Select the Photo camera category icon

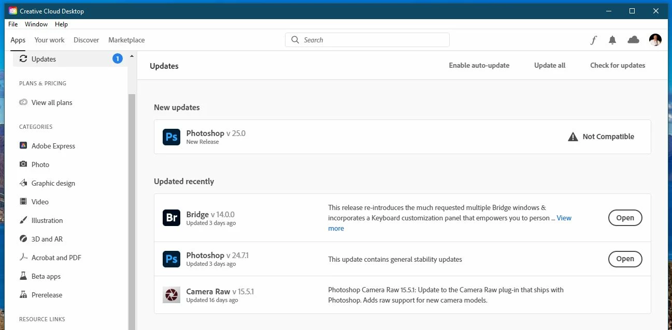23,164
